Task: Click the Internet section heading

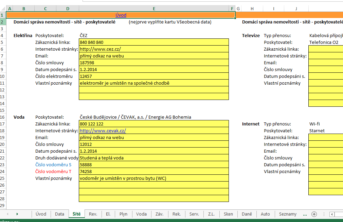Action: (251, 124)
